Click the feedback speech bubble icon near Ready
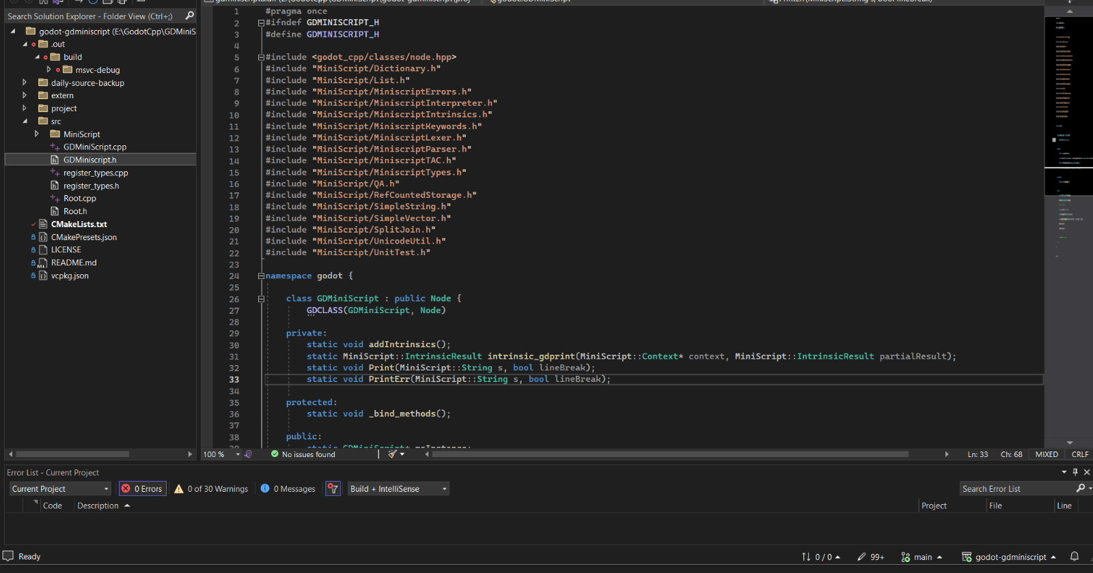Image resolution: width=1093 pixels, height=573 pixels. (x=8, y=556)
